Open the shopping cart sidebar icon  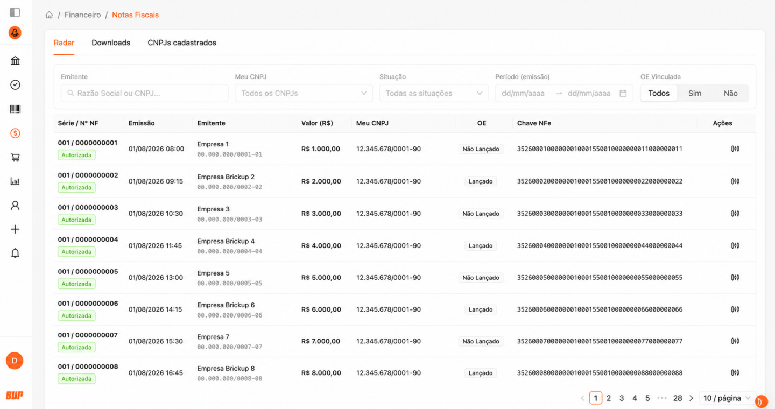coord(15,157)
